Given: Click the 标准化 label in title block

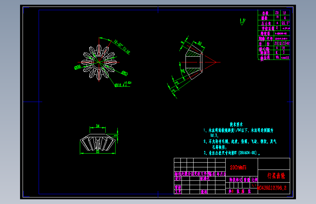Looking at the screenshot, I should tap(205, 178).
